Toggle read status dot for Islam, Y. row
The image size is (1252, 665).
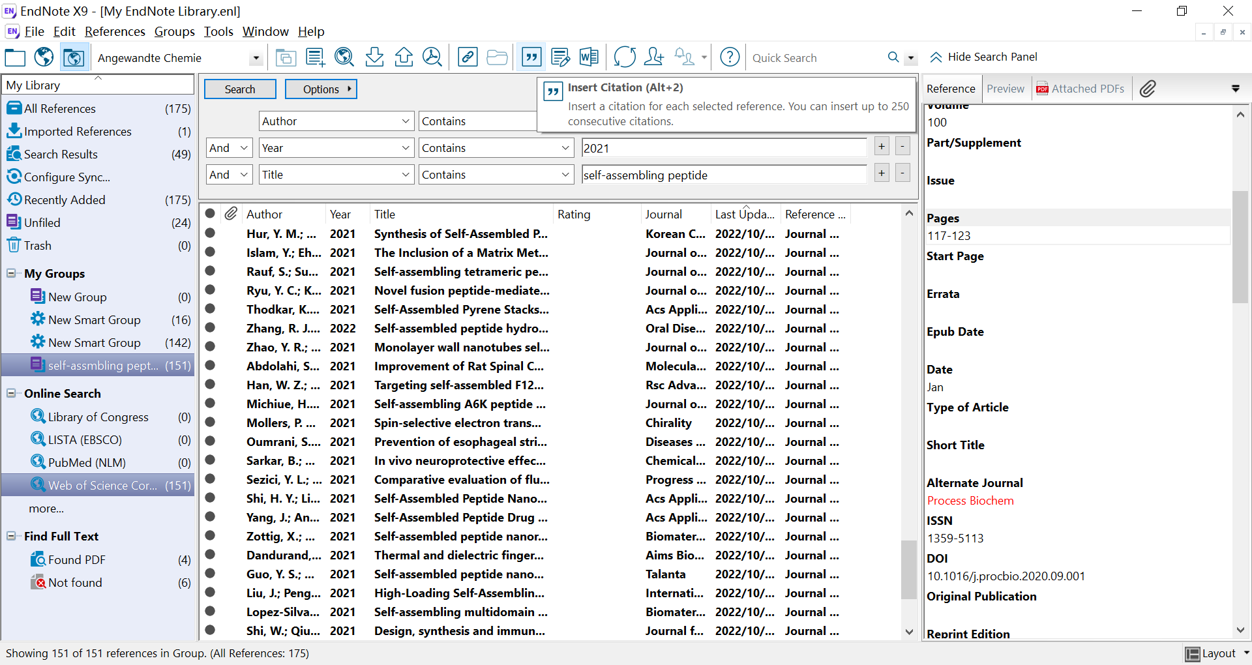click(x=210, y=252)
